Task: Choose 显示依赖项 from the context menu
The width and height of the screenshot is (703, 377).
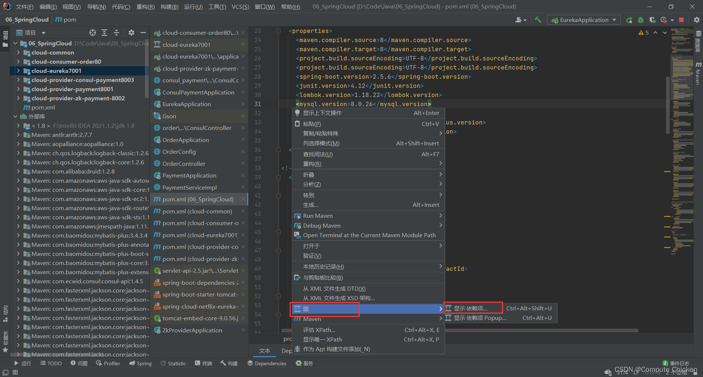Action: pyautogui.click(x=473, y=308)
